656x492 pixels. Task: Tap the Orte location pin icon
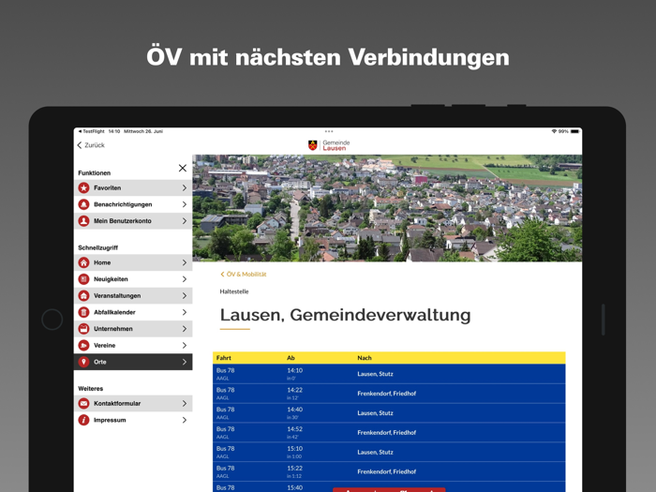(83, 362)
